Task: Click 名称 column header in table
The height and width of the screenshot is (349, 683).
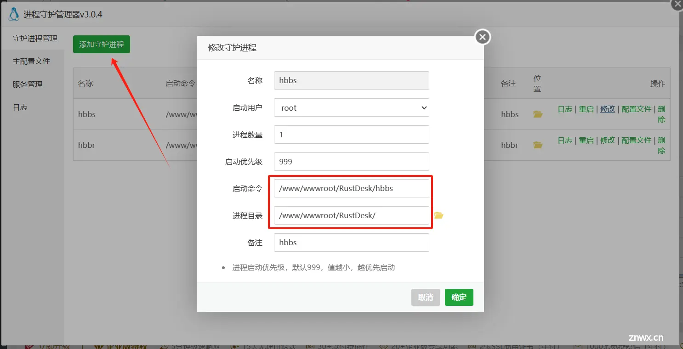Action: click(85, 84)
